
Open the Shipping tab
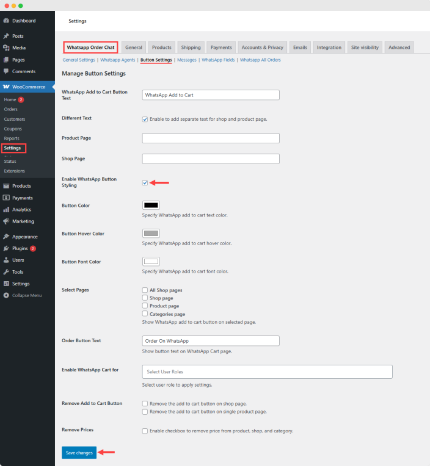tap(191, 47)
